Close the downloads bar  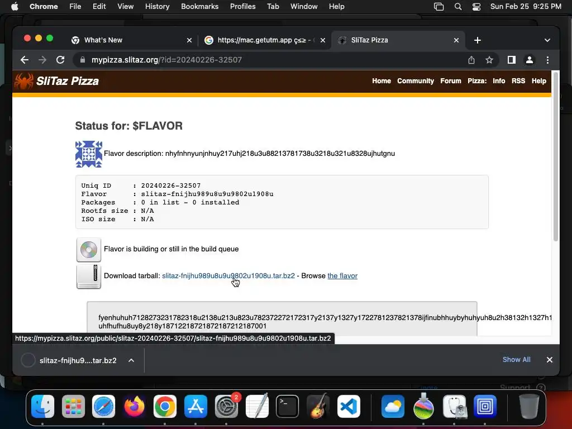(x=550, y=360)
